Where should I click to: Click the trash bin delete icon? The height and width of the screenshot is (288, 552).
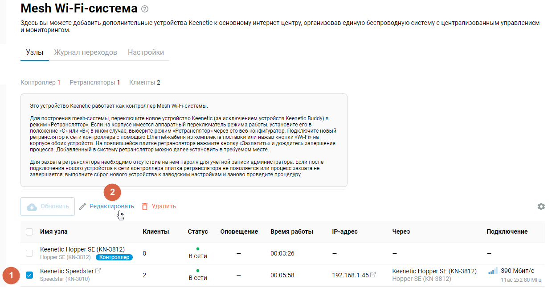coord(144,207)
